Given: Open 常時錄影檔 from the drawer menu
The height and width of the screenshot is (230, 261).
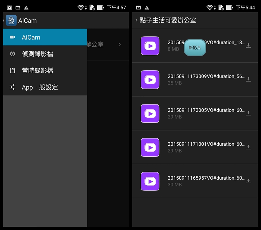Looking at the screenshot, I should click(45, 70).
